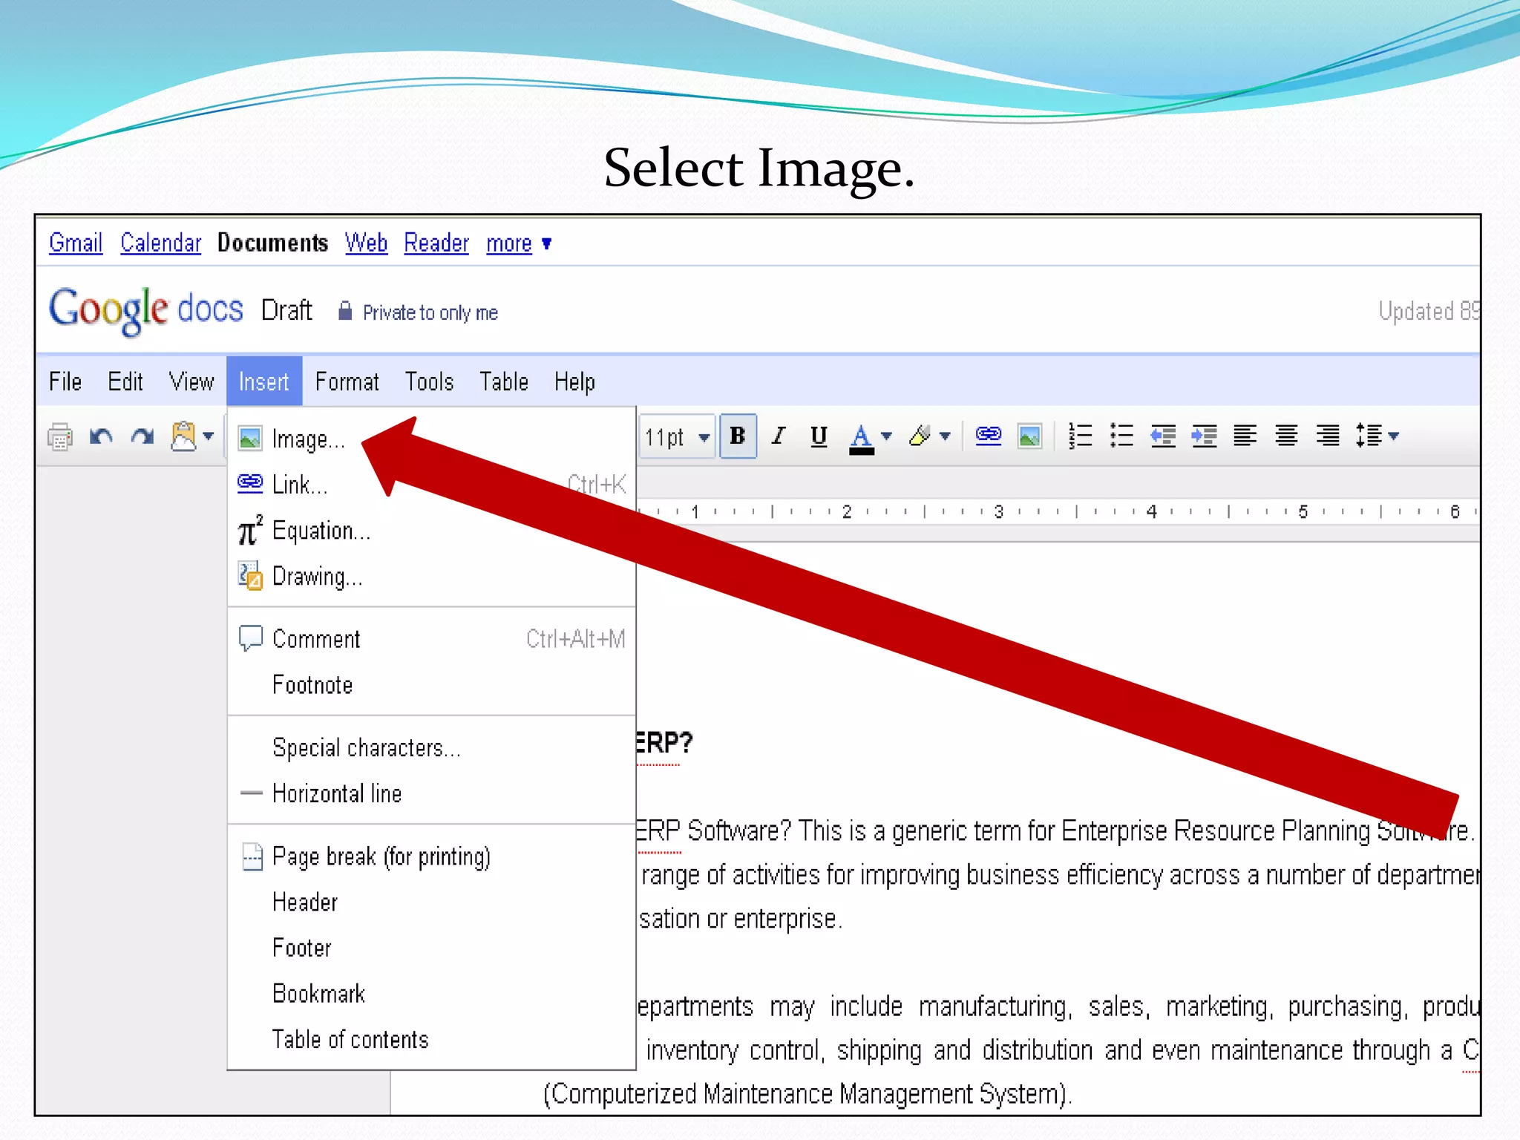Click the decrease indent icon

click(x=1163, y=436)
